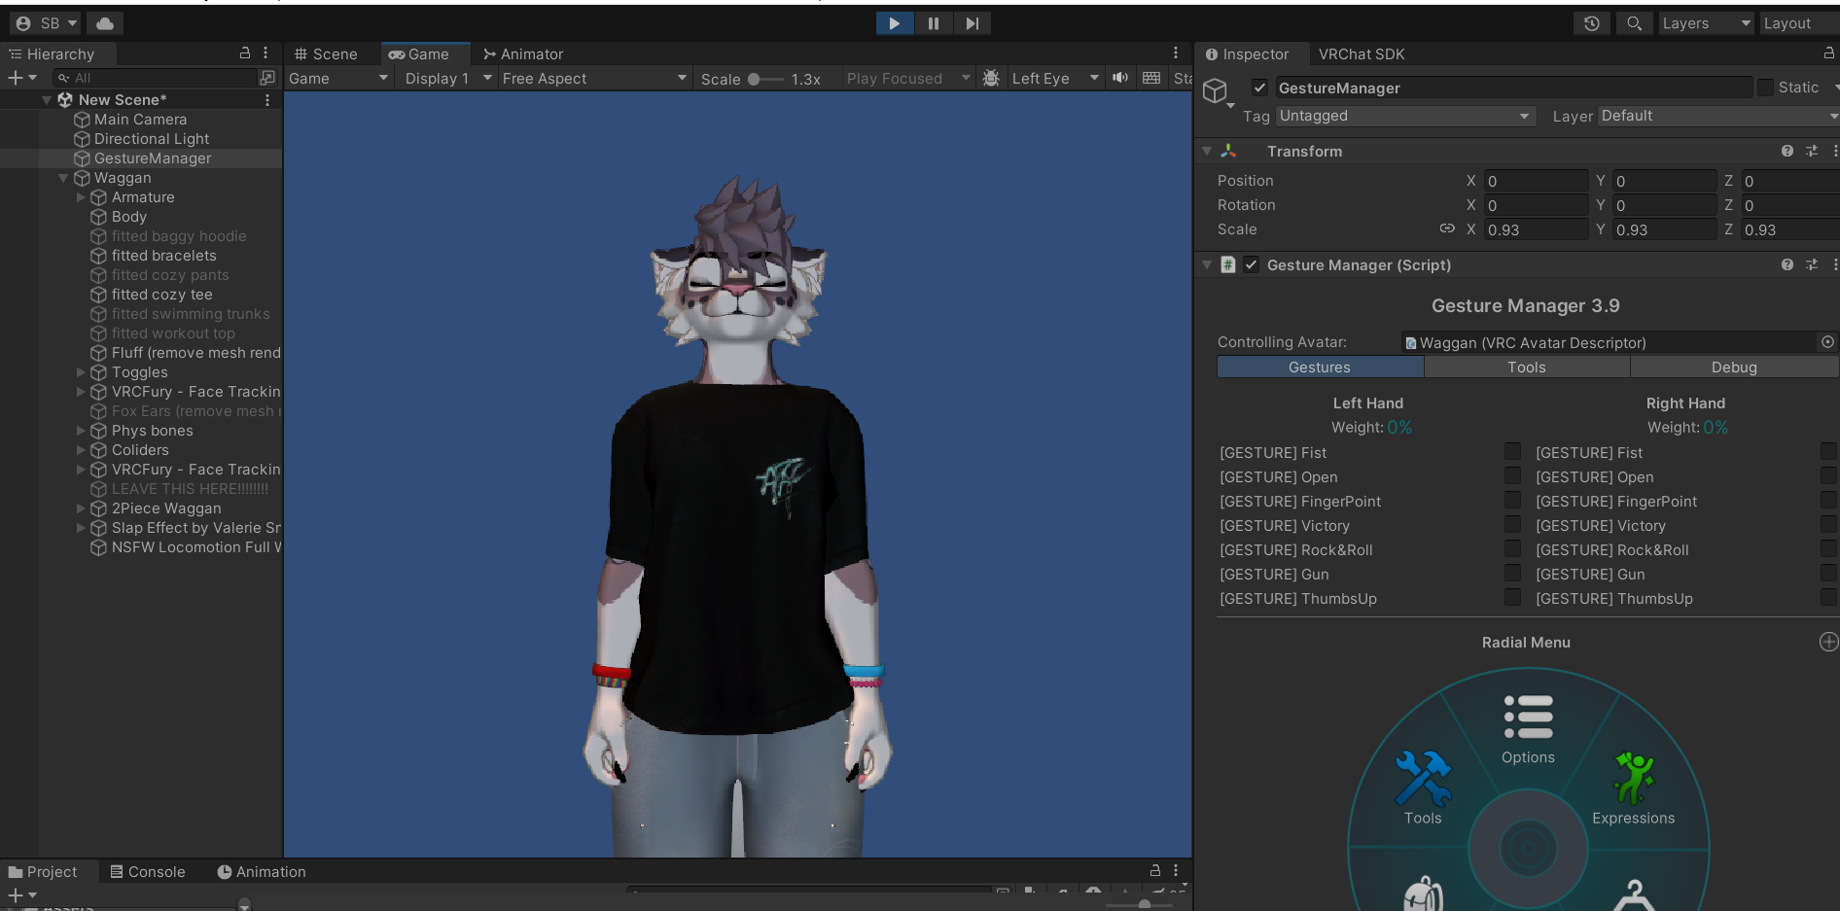The height and width of the screenshot is (911, 1840).
Task: Expand the Armature object
Action: pyautogui.click(x=81, y=197)
